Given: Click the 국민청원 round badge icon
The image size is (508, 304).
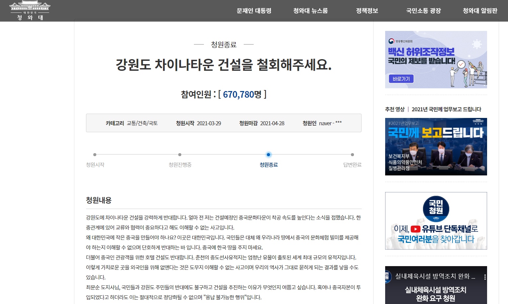Looking at the screenshot, I should click(x=436, y=209).
